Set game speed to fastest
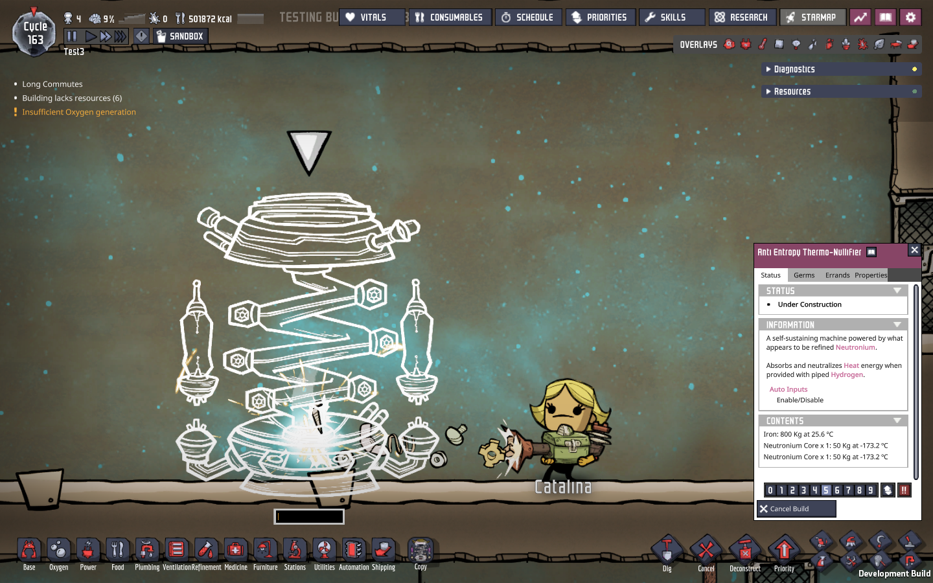The height and width of the screenshot is (583, 933). pos(121,36)
